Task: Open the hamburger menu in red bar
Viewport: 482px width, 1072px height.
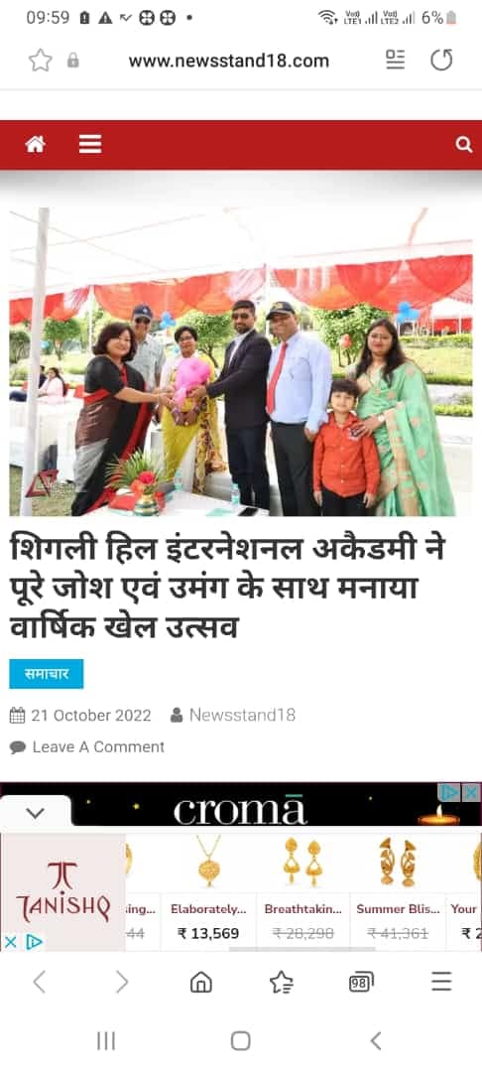Action: click(90, 144)
